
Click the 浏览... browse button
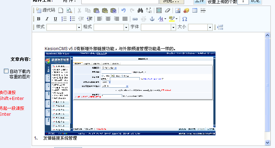pyautogui.click(x=171, y=1)
